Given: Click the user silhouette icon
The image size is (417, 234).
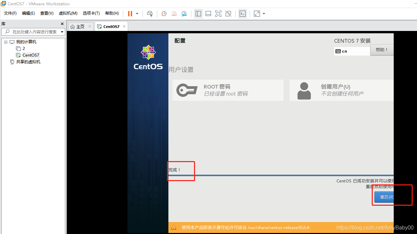Looking at the screenshot, I should [x=304, y=91].
